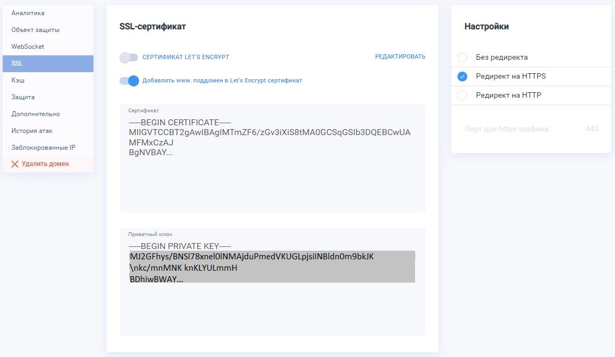
Task: Open the Дополнительно section
Action: click(x=35, y=114)
